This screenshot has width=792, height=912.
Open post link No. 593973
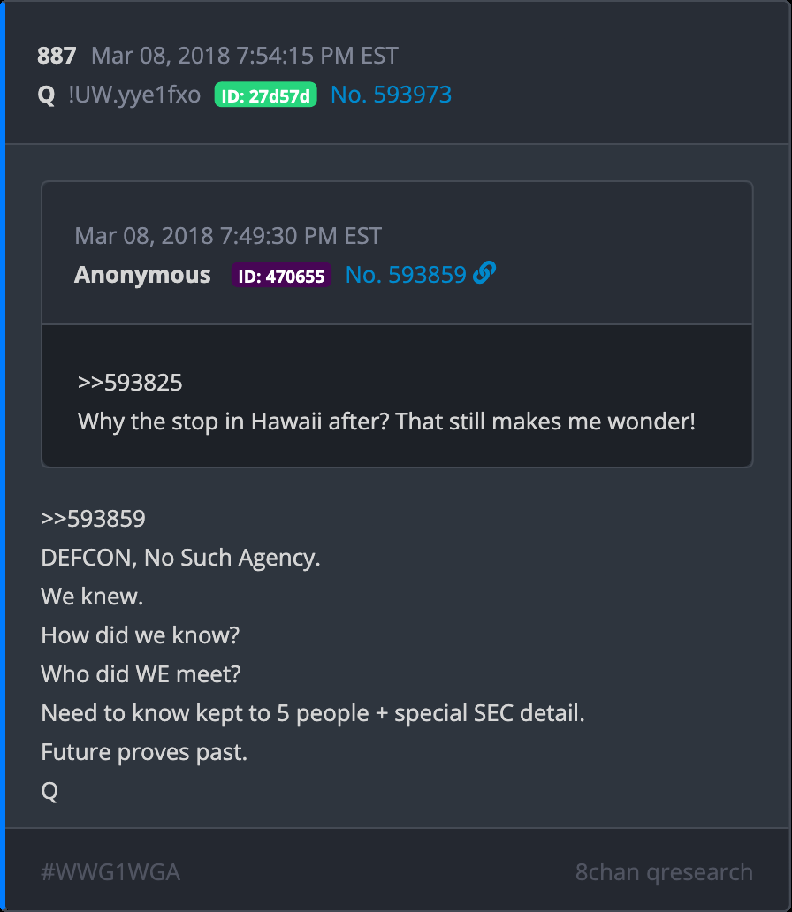(391, 95)
